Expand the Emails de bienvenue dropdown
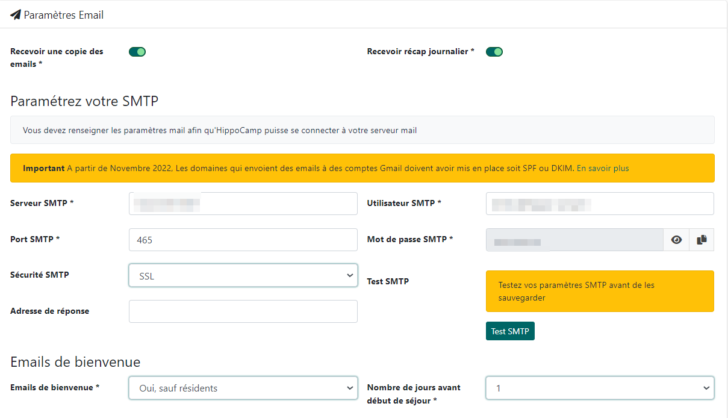Image resolution: width=728 pixels, height=418 pixels. coord(243,388)
